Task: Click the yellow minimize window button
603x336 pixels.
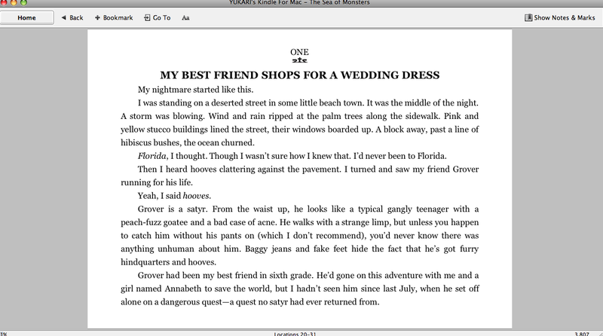Action: coord(14,2)
